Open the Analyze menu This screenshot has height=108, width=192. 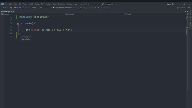coord(48,4)
